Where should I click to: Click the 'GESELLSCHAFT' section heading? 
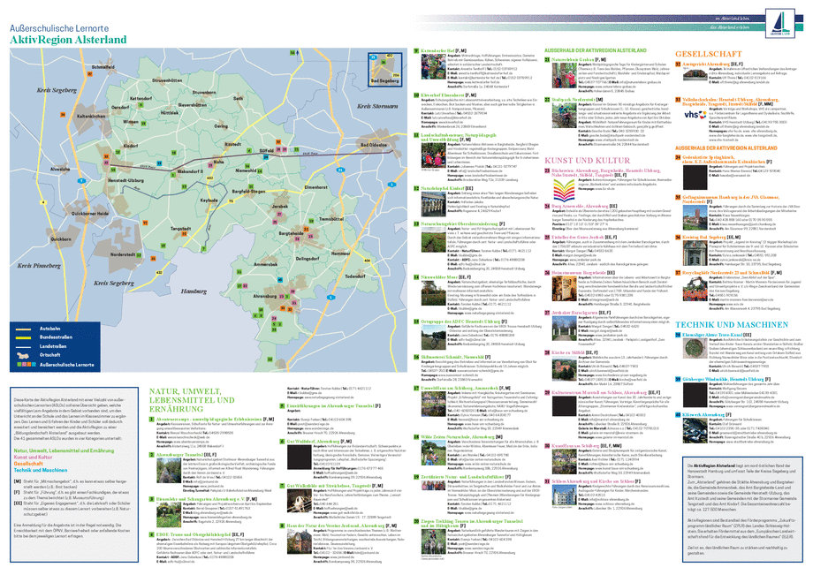tap(708, 54)
